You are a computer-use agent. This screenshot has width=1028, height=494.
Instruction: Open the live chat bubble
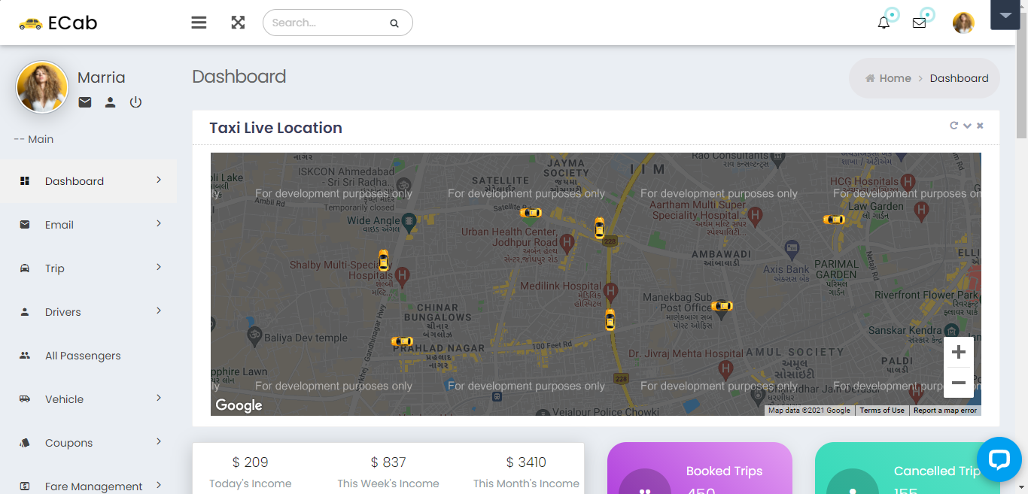coord(999,459)
